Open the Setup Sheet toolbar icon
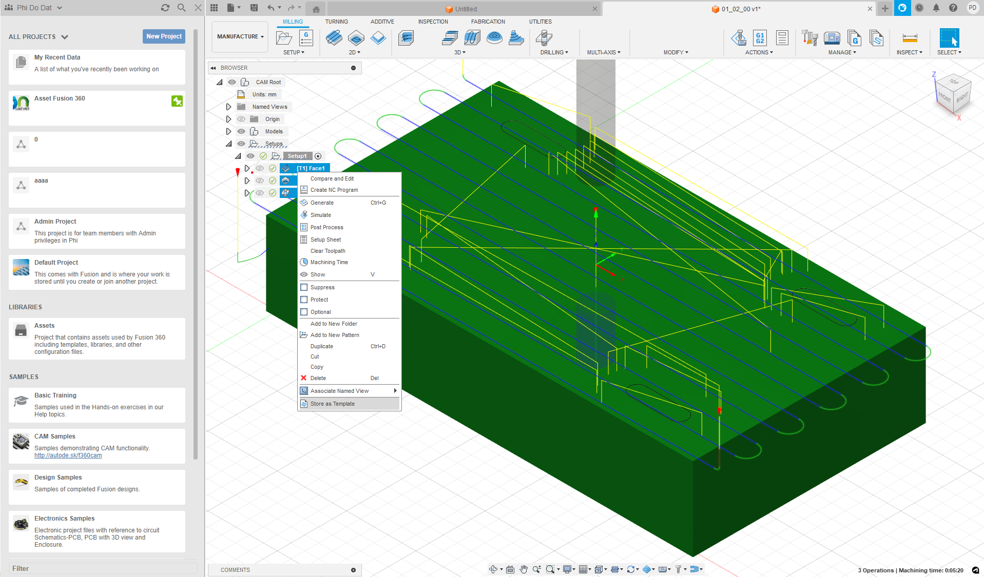 (x=782, y=38)
